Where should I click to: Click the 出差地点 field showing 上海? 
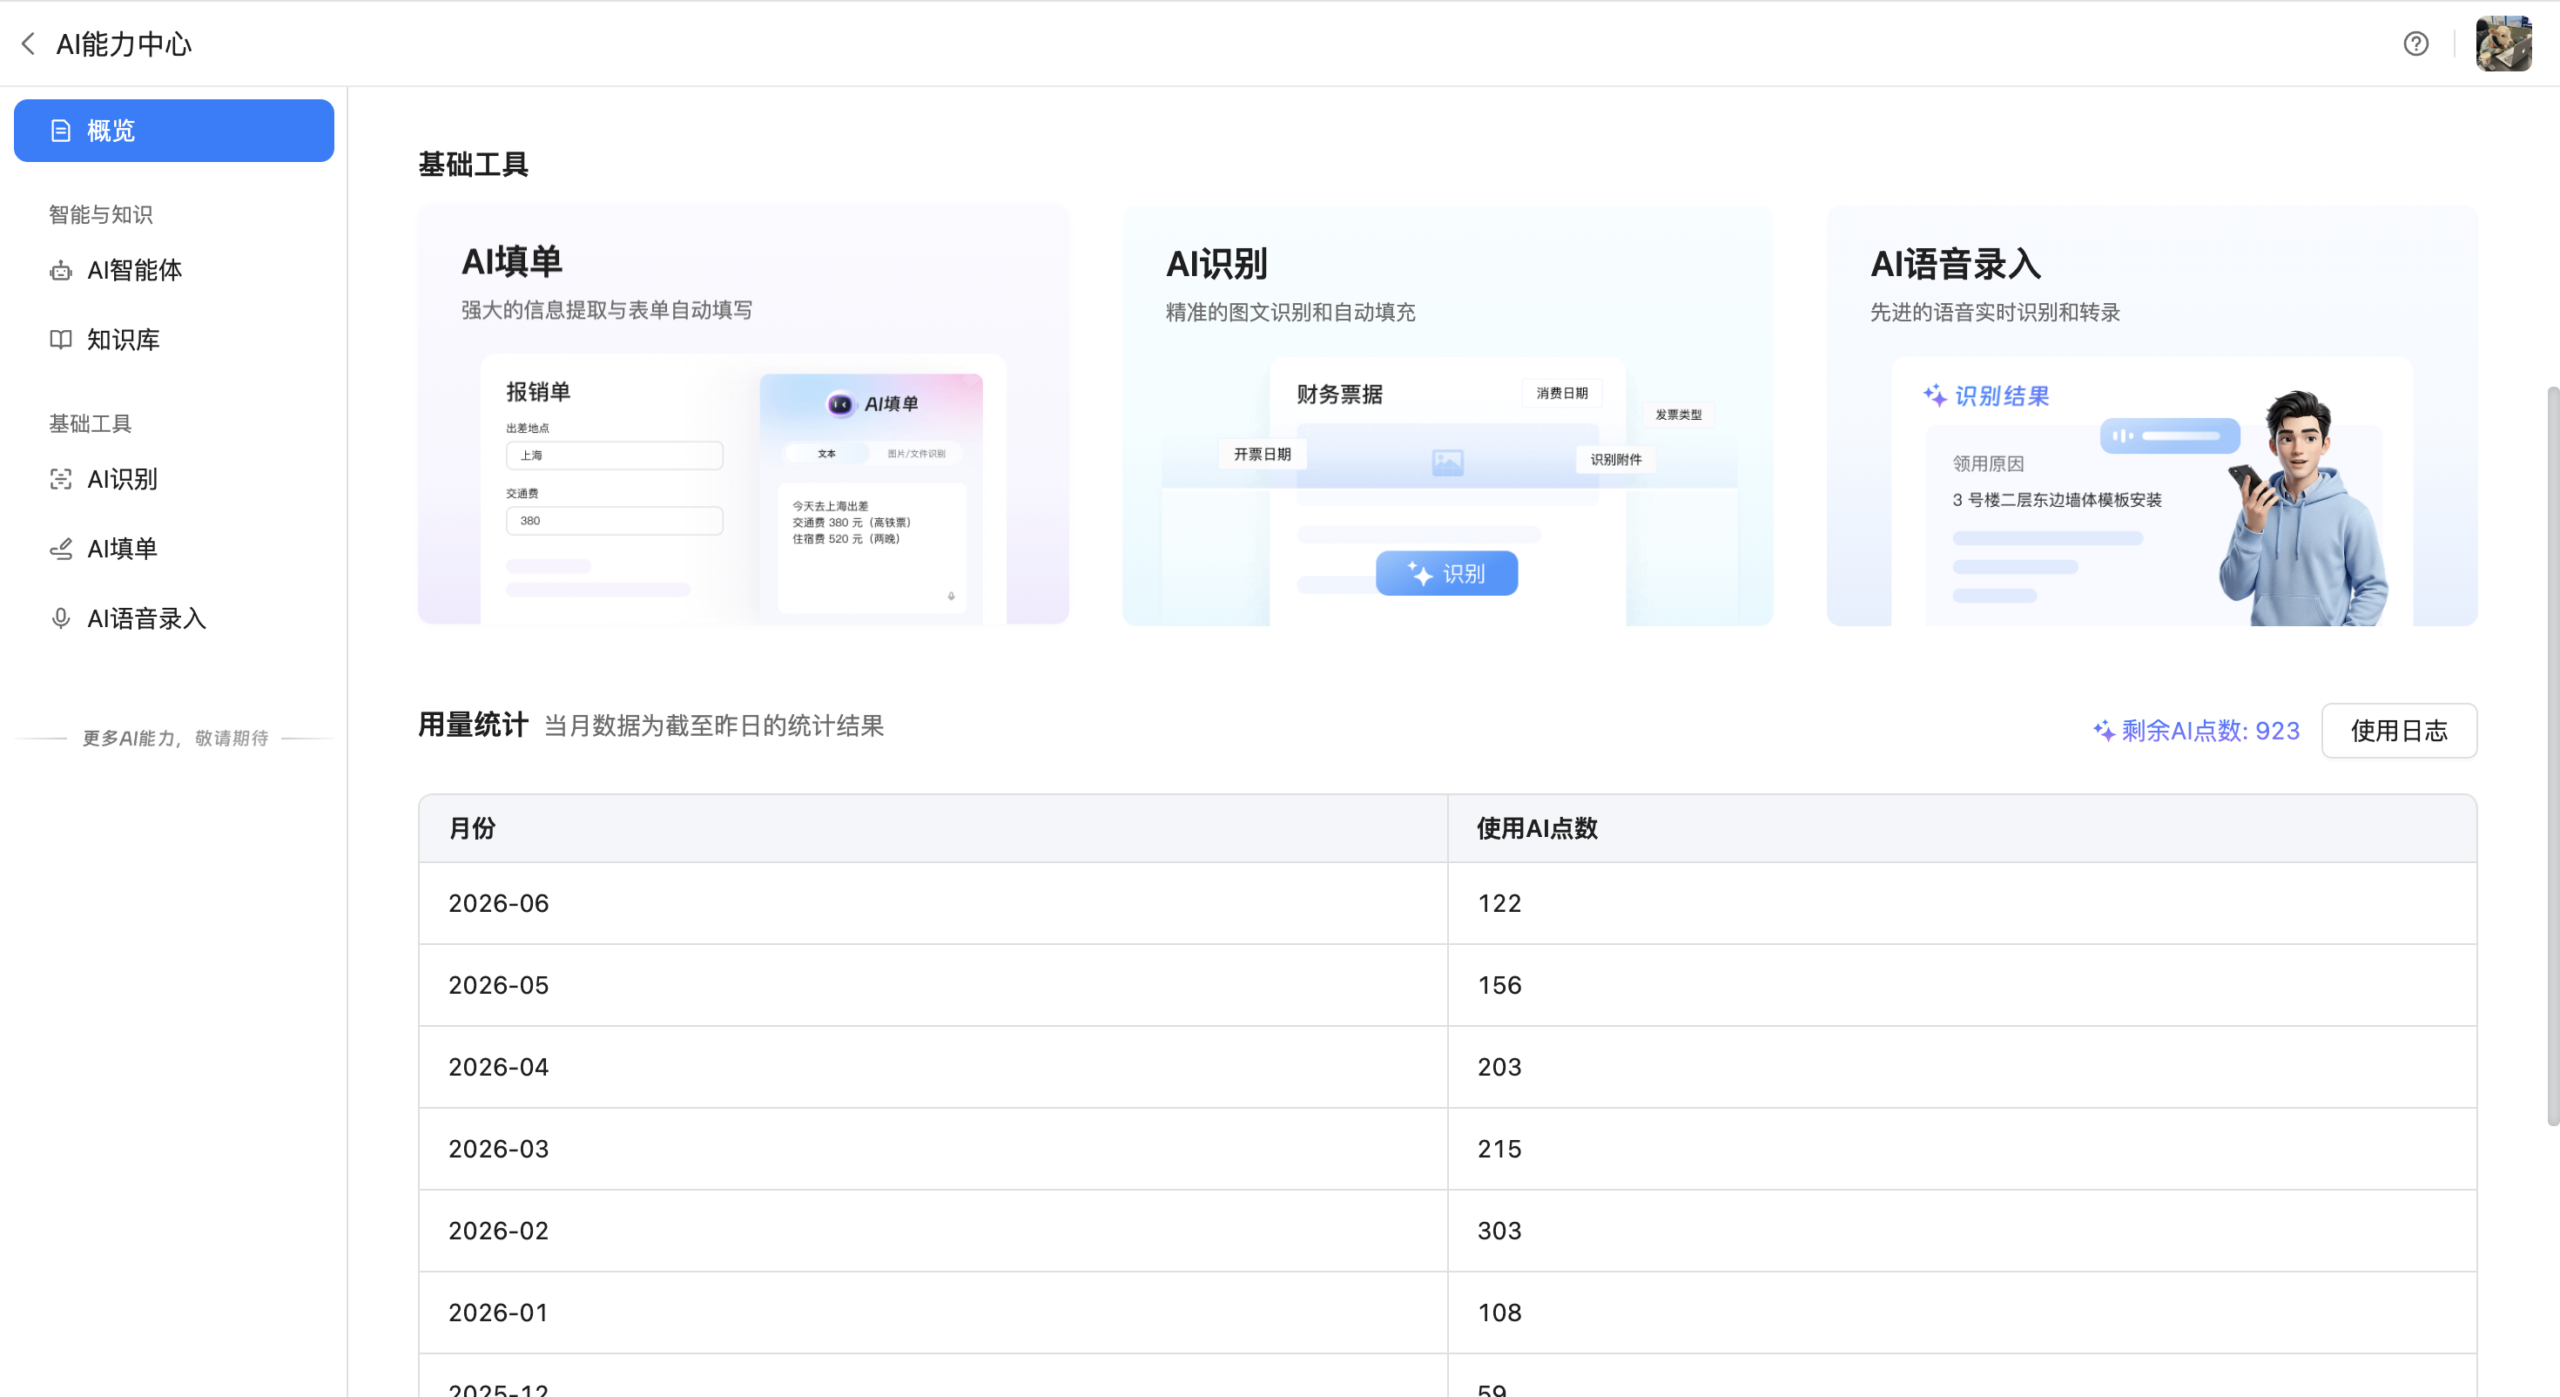pyautogui.click(x=614, y=456)
